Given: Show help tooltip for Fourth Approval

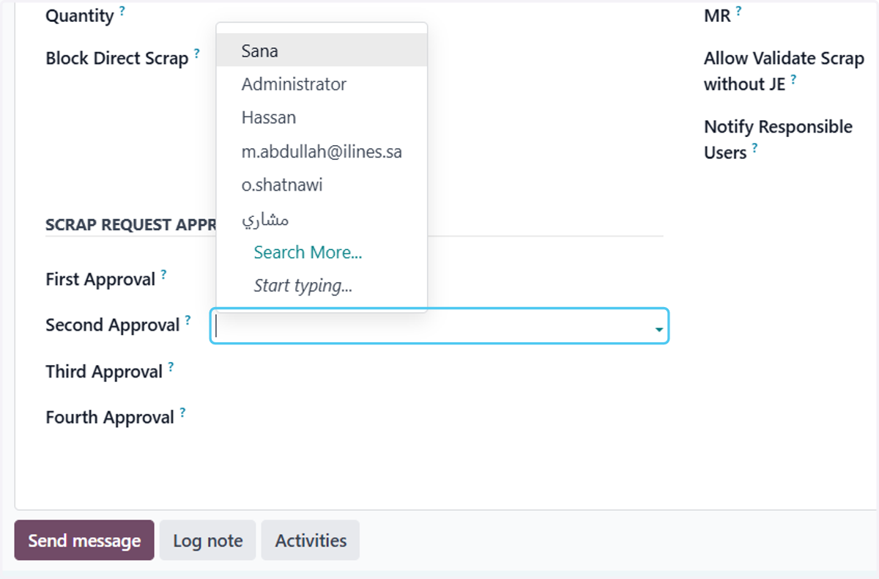Looking at the screenshot, I should 182,412.
